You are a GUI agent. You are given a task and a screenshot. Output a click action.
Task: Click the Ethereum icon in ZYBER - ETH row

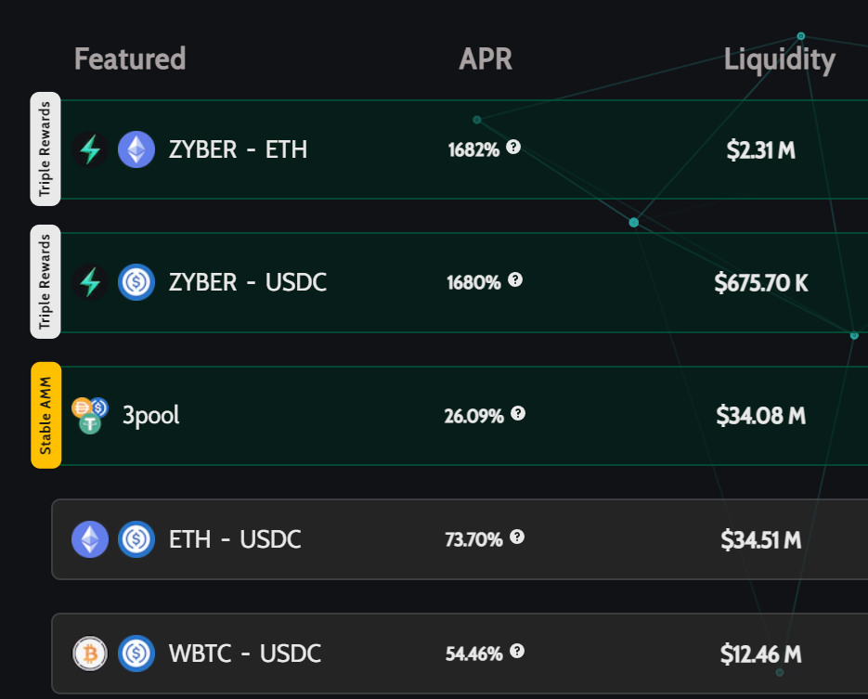pyautogui.click(x=136, y=149)
